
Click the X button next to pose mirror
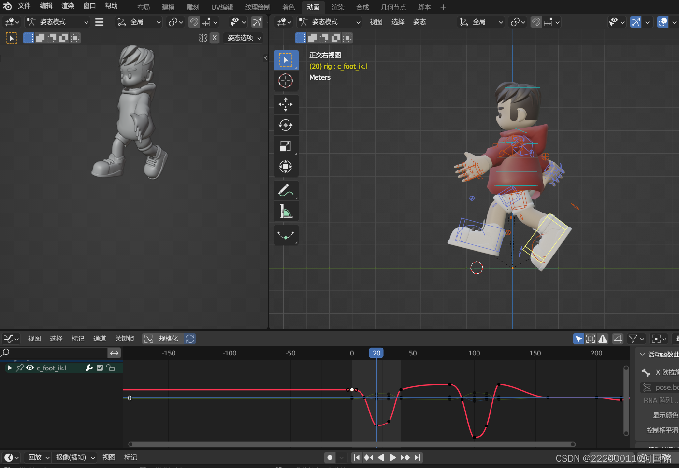[215, 38]
